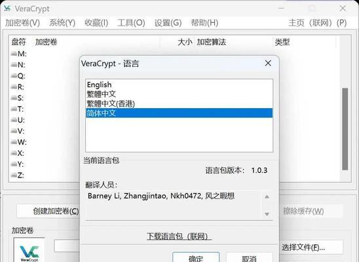
Task: Select drive U: icon in list
Action: pyautogui.click(x=14, y=120)
